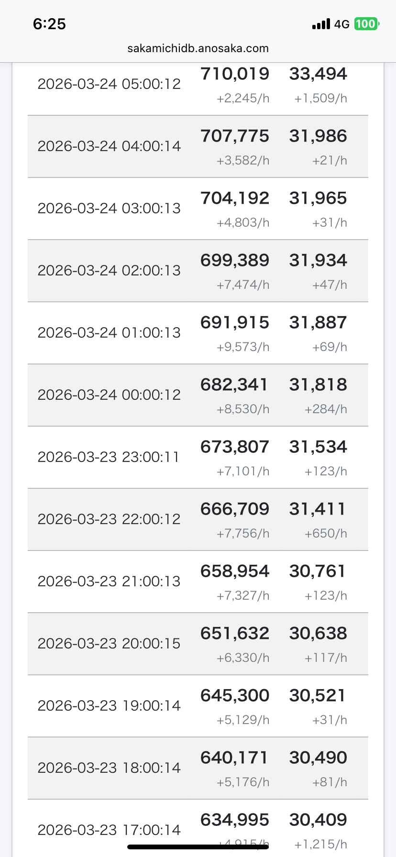Viewport: 396px width, 857px height.
Task: Click the +117/h rate value
Action: (x=326, y=658)
